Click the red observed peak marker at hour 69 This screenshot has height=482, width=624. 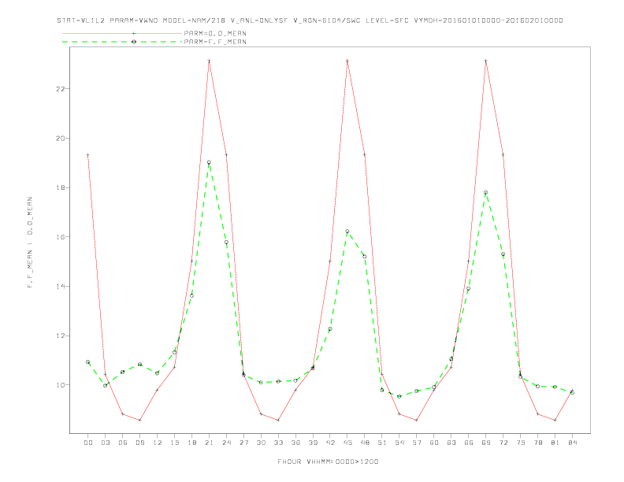pos(486,61)
